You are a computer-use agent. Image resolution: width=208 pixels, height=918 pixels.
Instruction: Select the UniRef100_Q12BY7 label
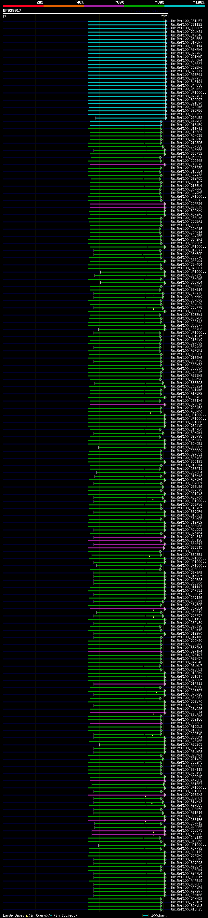[x=187, y=250]
